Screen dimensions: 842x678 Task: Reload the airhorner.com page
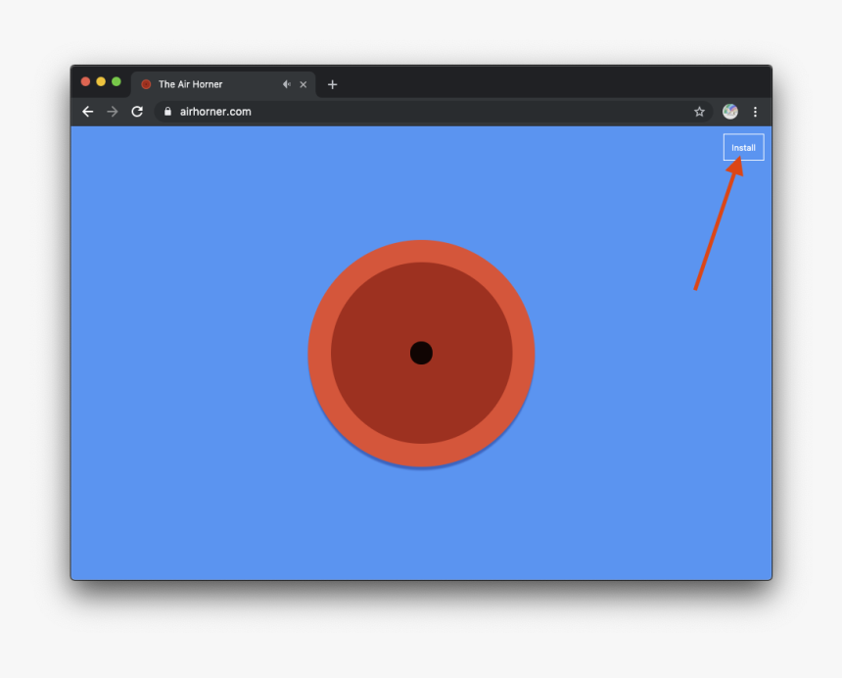tap(136, 112)
